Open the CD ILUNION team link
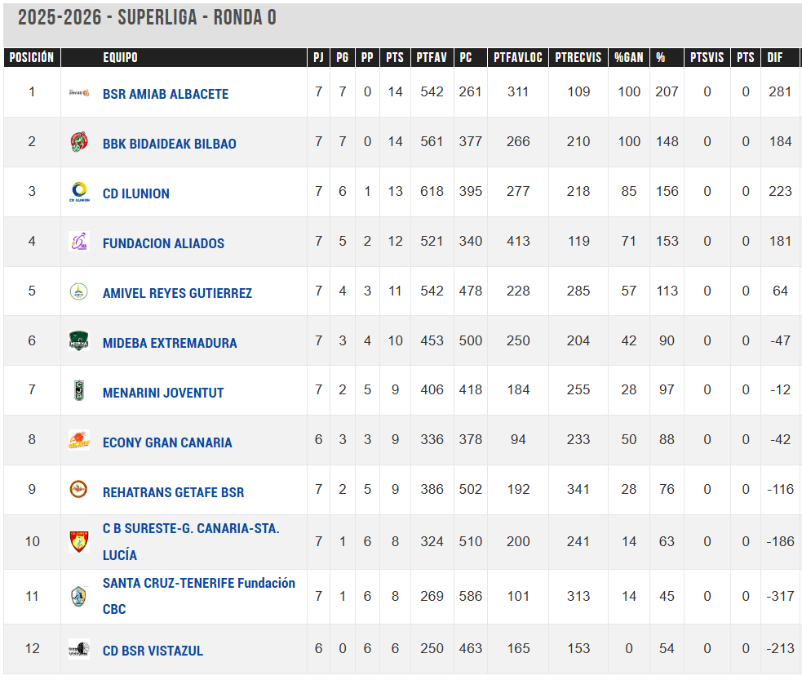The image size is (802, 689). tap(136, 193)
